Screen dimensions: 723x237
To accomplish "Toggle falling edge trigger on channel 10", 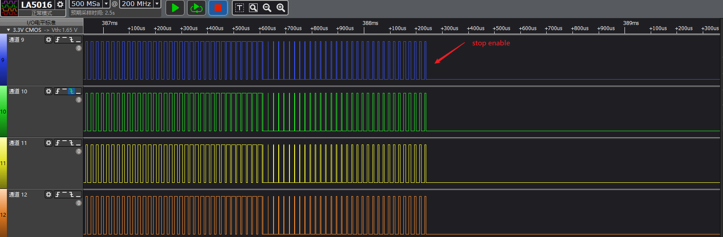I will (71, 91).
